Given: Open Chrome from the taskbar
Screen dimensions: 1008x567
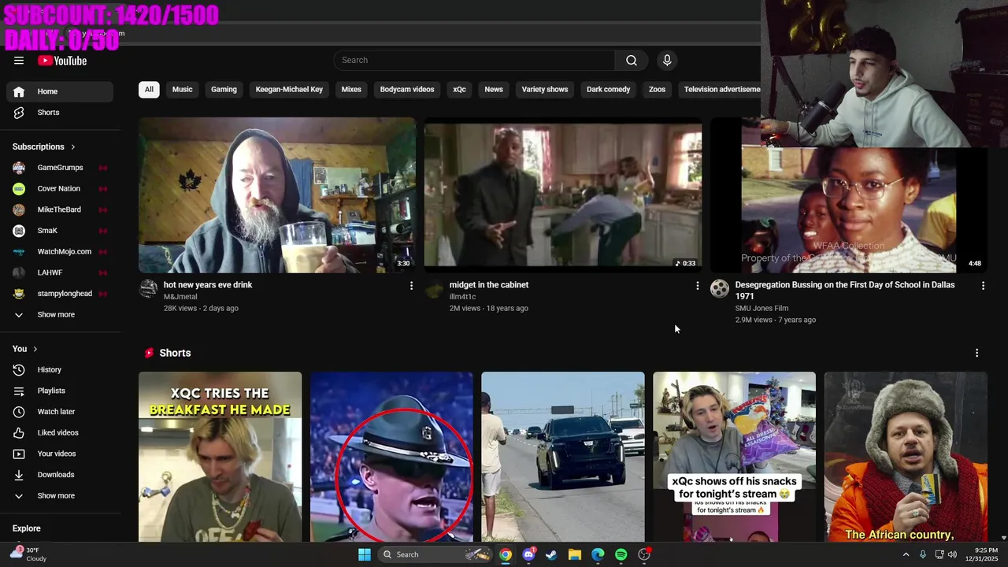Looking at the screenshot, I should [506, 554].
